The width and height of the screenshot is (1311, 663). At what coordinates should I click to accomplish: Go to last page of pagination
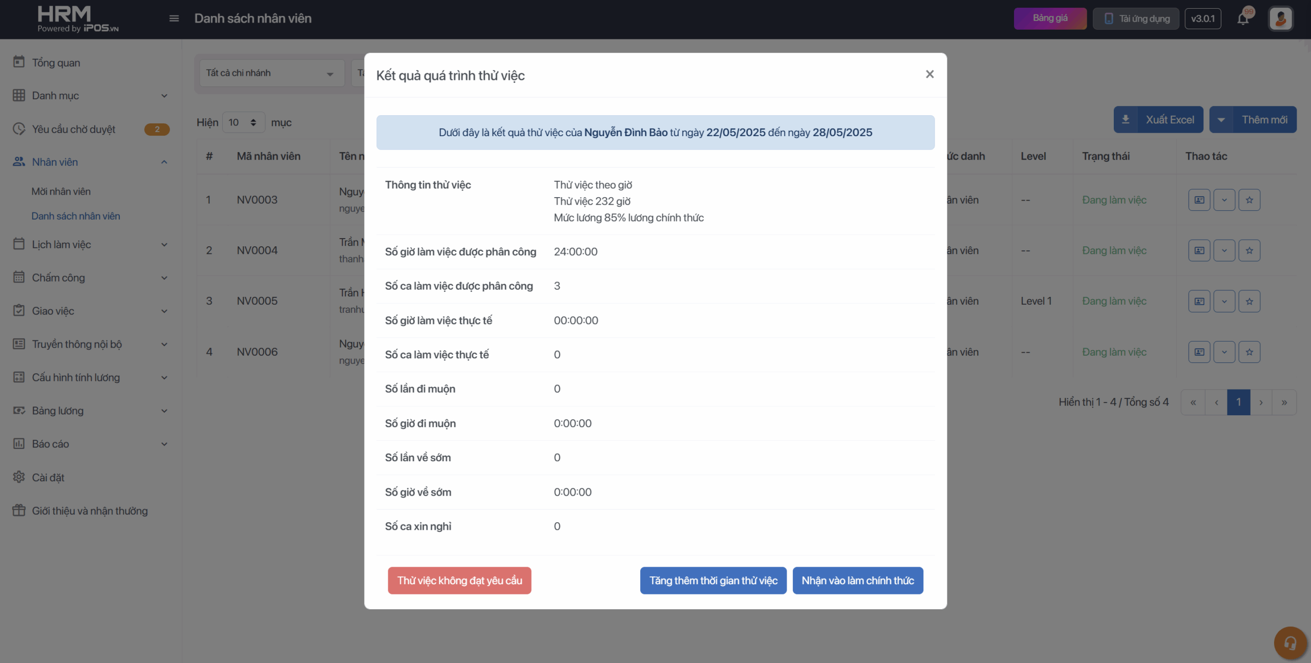(x=1284, y=402)
